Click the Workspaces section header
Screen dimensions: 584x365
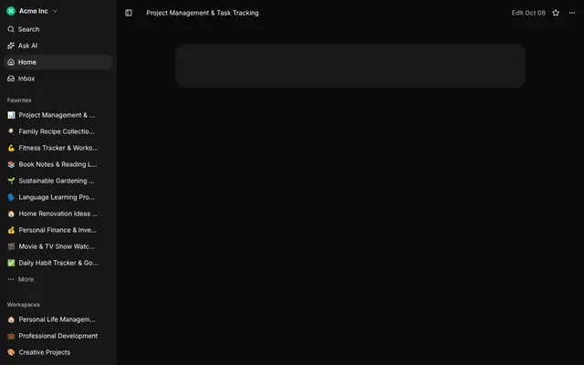(x=23, y=305)
